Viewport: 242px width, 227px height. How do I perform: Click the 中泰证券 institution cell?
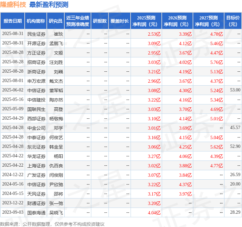36,137
